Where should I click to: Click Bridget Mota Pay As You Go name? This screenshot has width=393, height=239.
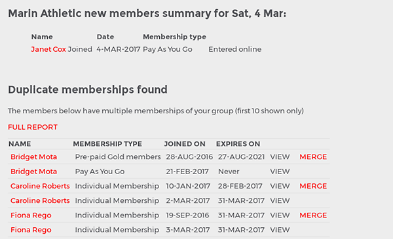click(x=34, y=172)
